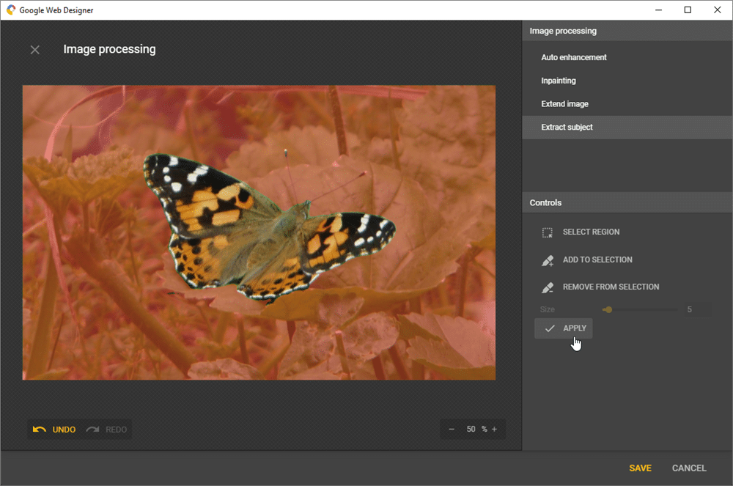Click the Remove from Selection brush icon
Viewport: 733px width, 486px height.
547,287
